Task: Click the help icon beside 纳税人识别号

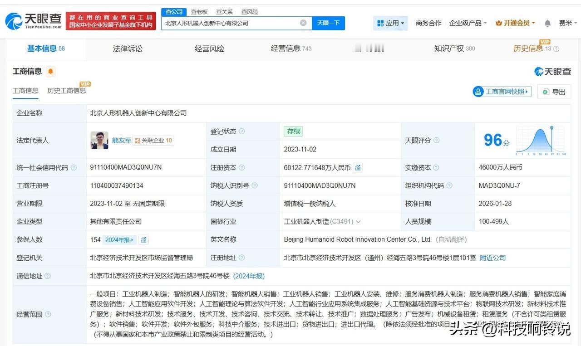Action: [x=255, y=185]
